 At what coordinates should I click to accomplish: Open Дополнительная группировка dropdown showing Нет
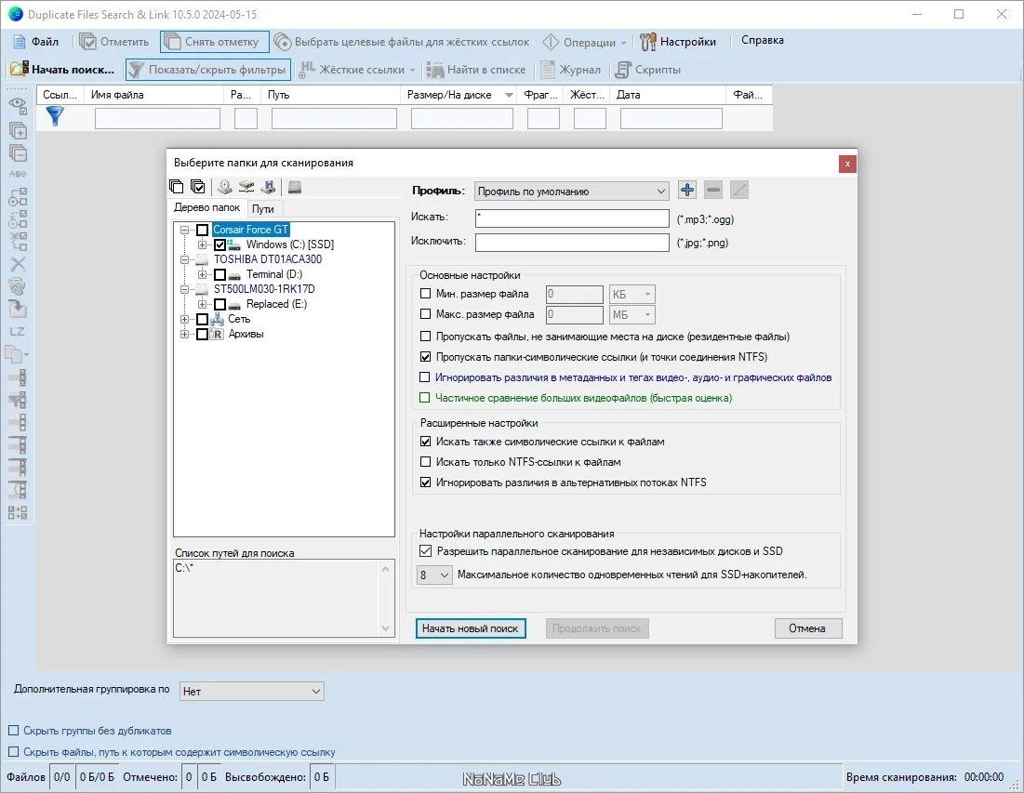[251, 691]
